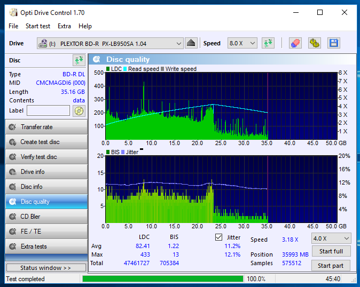Click the Position value 35993 MB

(x=295, y=254)
